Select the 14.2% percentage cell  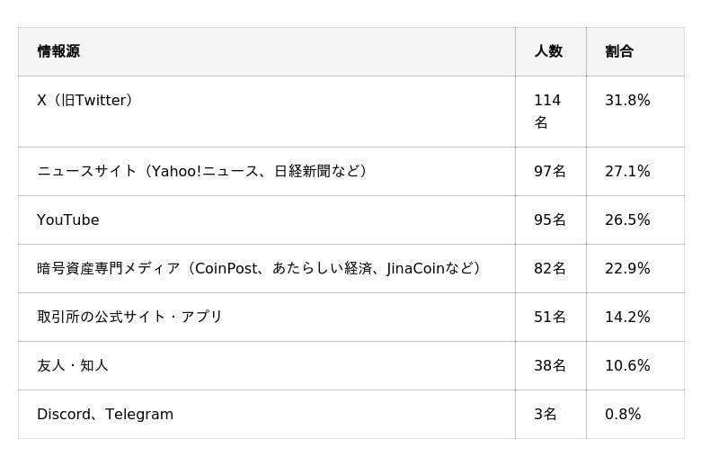627,317
